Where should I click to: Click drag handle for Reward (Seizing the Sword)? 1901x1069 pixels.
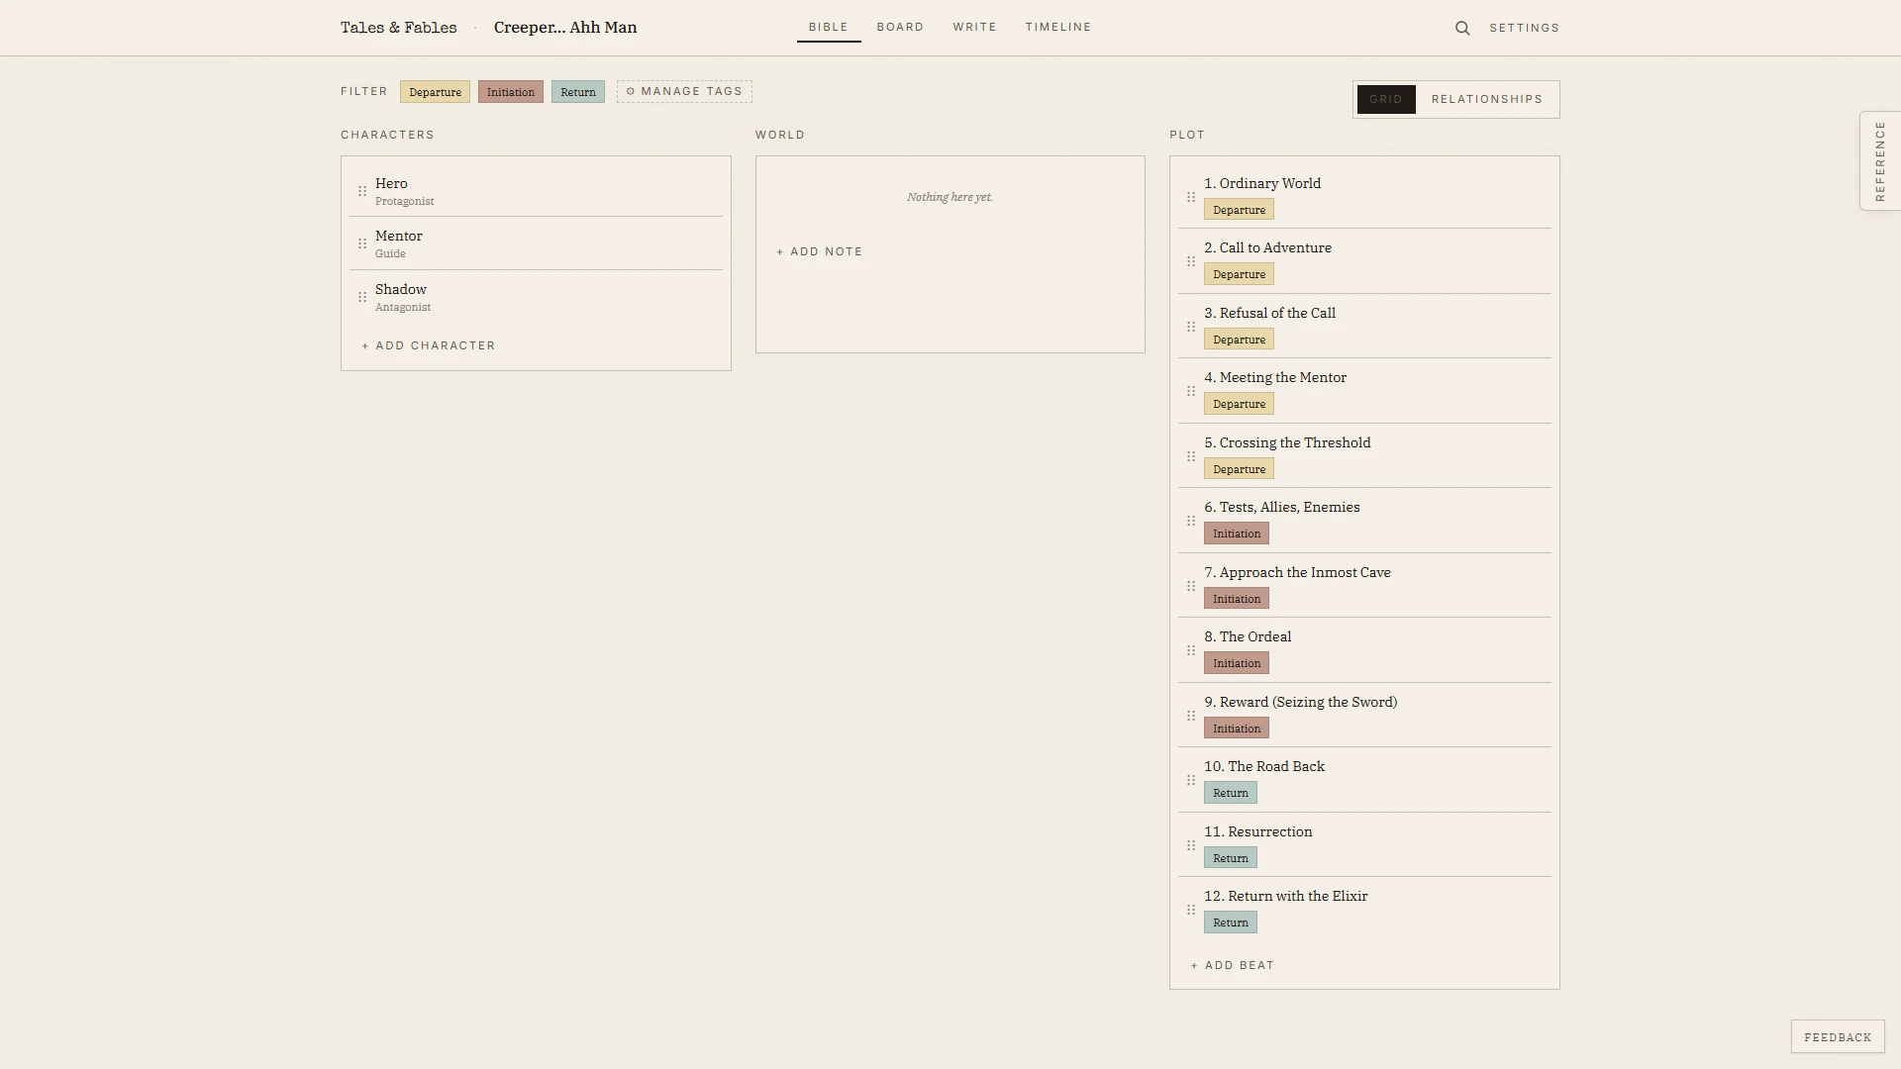click(1191, 716)
